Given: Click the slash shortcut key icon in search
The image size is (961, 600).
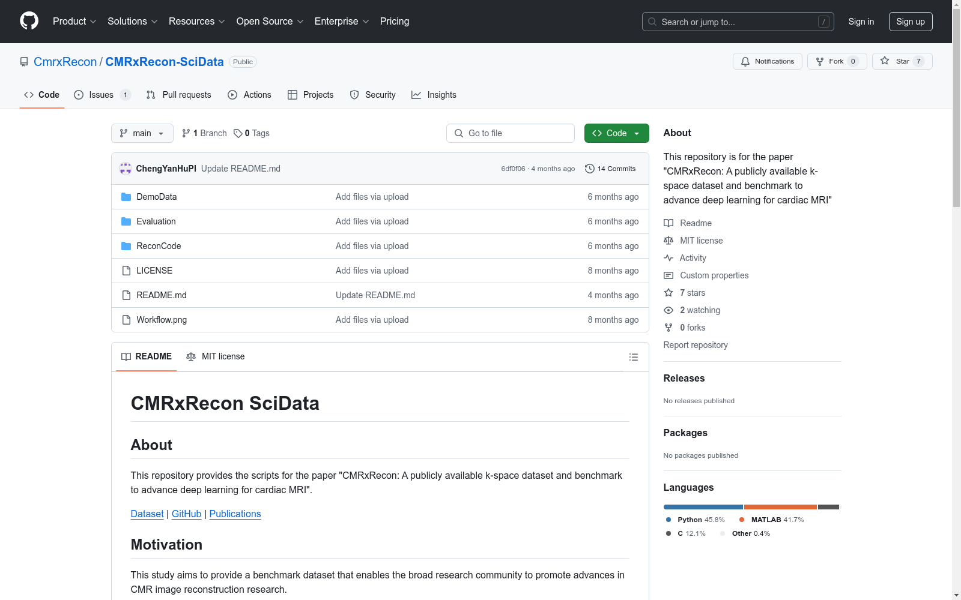Looking at the screenshot, I should click(x=823, y=22).
